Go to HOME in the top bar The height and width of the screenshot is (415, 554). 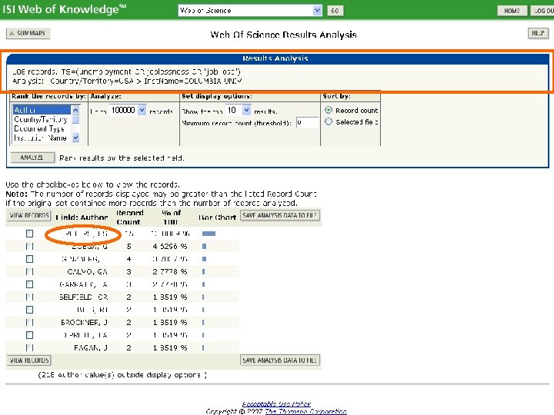512,11
